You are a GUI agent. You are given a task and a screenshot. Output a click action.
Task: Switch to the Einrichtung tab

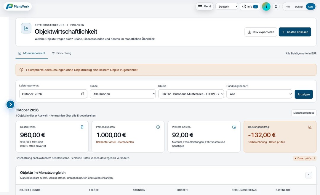point(61,53)
